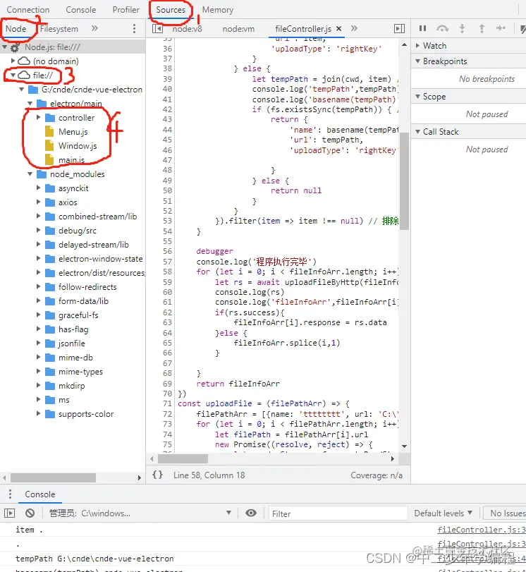Open the Profiler tab

[x=126, y=10]
